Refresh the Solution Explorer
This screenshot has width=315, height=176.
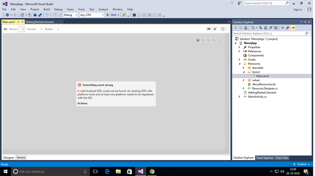click(x=265, y=28)
